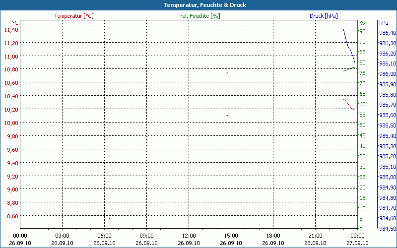This screenshot has height=248, width=397.
Task: Click the 'hPa' unit label atop the pressure axis
Action: [384, 23]
